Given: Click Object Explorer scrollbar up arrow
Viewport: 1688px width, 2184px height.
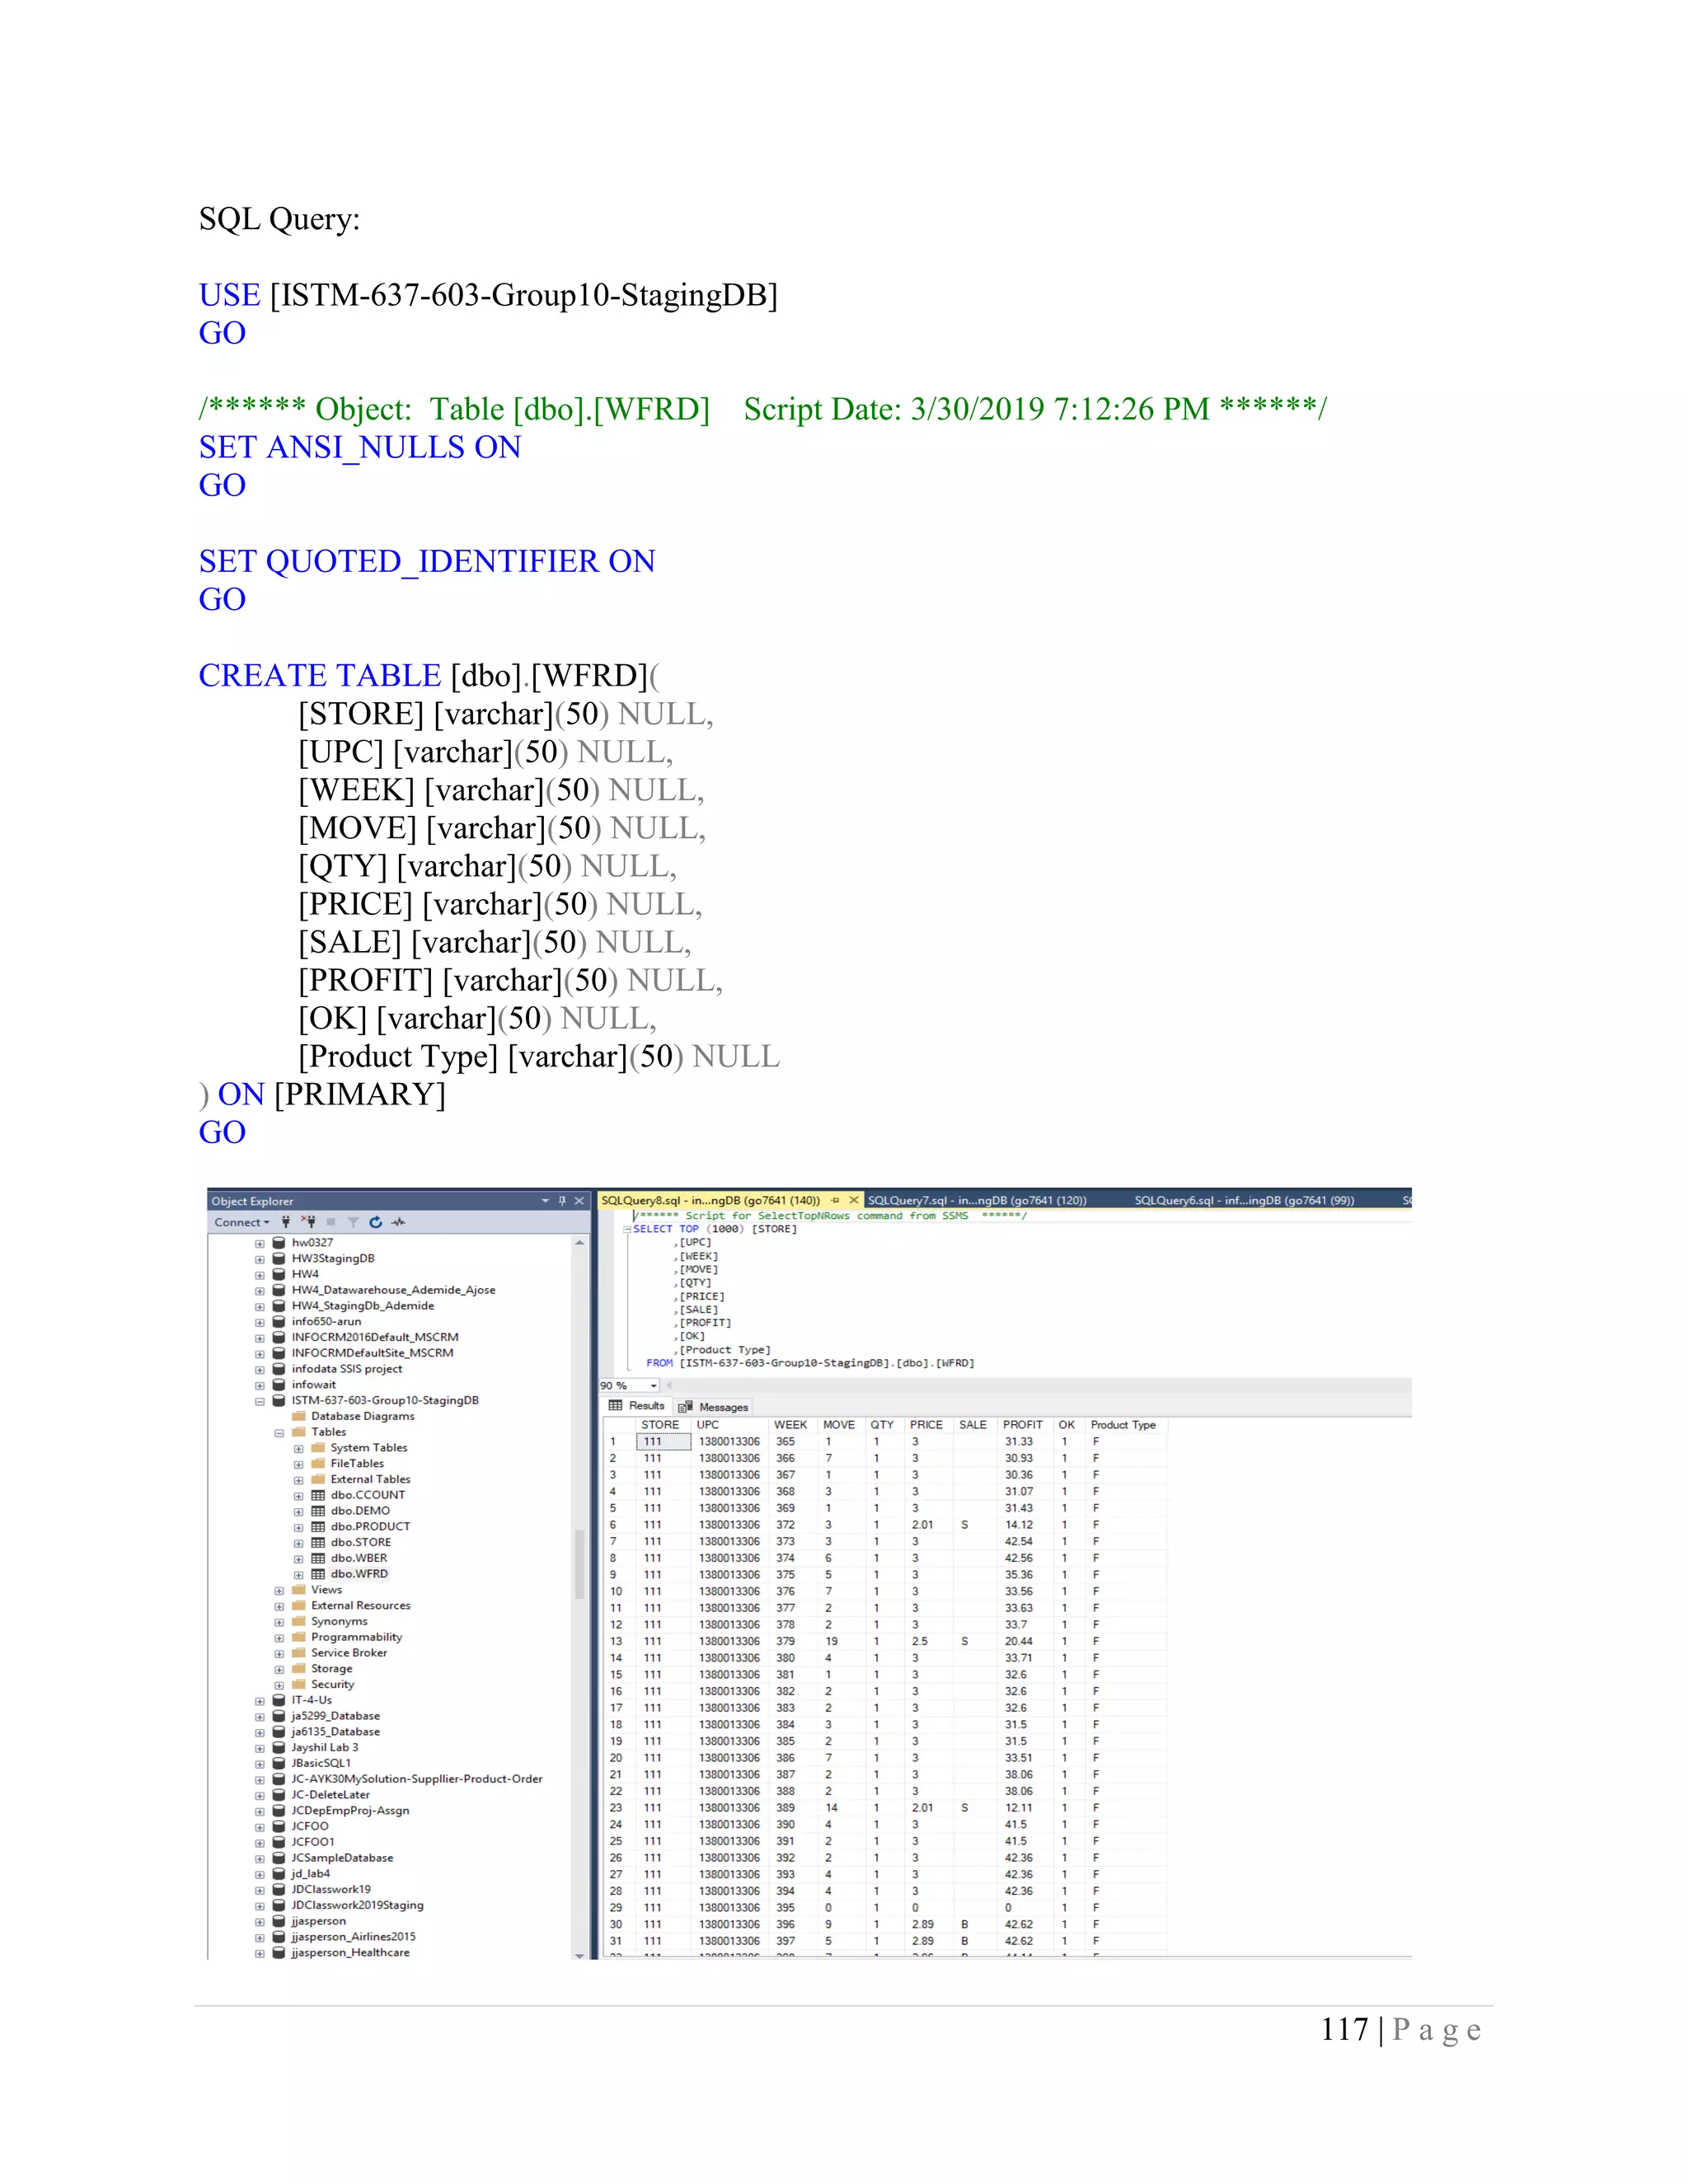Looking at the screenshot, I should [579, 1242].
